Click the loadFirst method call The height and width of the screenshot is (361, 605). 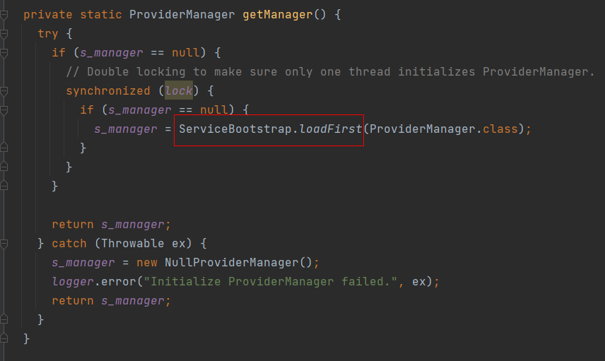tap(331, 129)
